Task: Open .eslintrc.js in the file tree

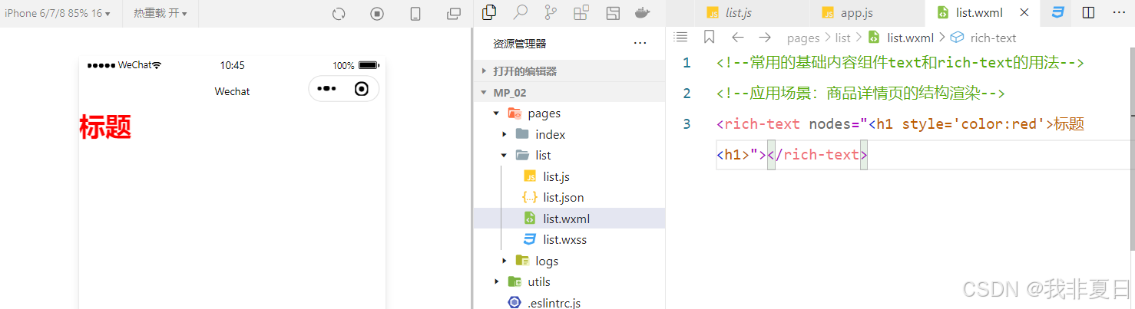Action: click(569, 303)
